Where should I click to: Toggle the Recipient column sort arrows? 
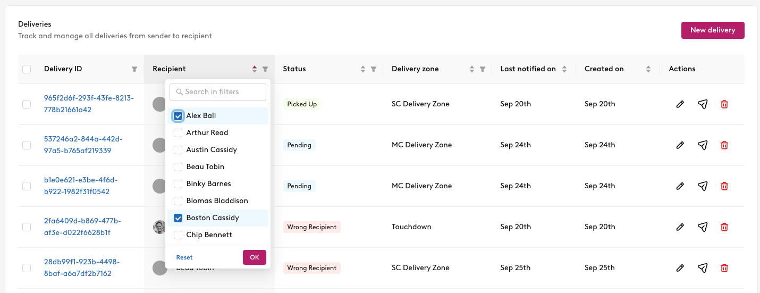pos(255,69)
